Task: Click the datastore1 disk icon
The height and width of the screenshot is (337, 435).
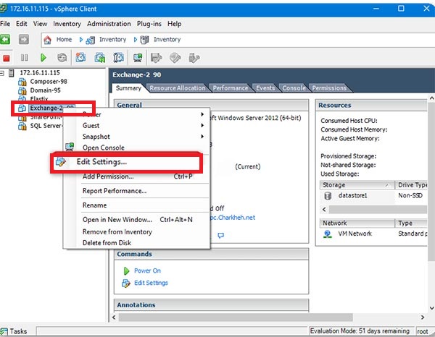Action: coord(328,196)
